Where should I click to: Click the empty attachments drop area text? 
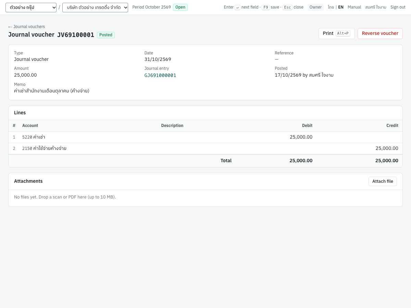point(65,197)
